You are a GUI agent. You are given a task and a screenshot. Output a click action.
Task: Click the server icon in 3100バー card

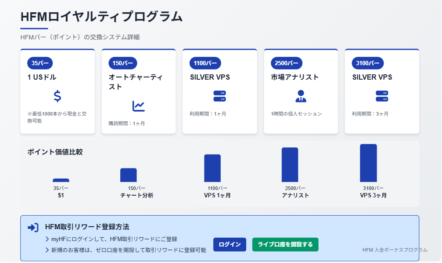(382, 96)
